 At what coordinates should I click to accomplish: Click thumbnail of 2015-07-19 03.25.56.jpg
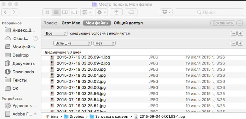pos(52,94)
